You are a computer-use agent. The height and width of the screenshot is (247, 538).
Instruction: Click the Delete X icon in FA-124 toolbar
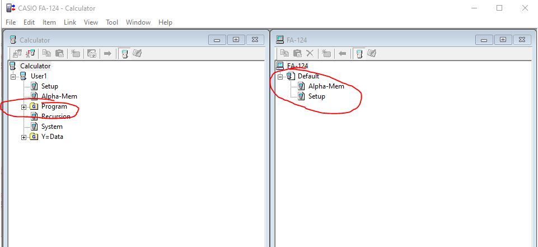click(x=310, y=54)
